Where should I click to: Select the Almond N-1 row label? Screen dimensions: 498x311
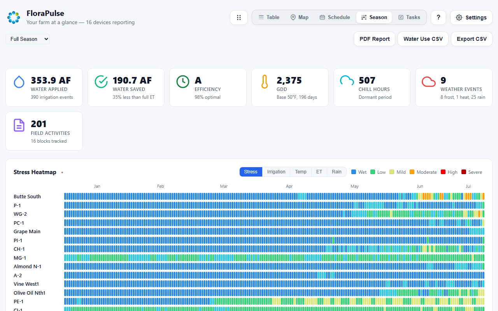point(28,267)
